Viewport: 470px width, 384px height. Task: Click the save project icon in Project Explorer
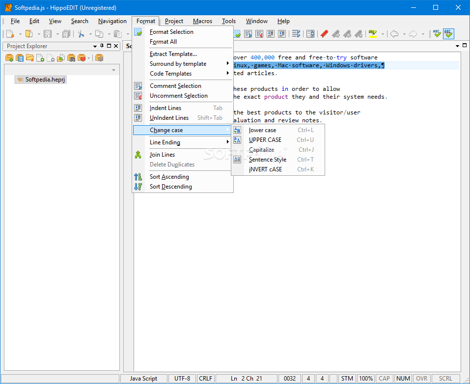(x=20, y=57)
